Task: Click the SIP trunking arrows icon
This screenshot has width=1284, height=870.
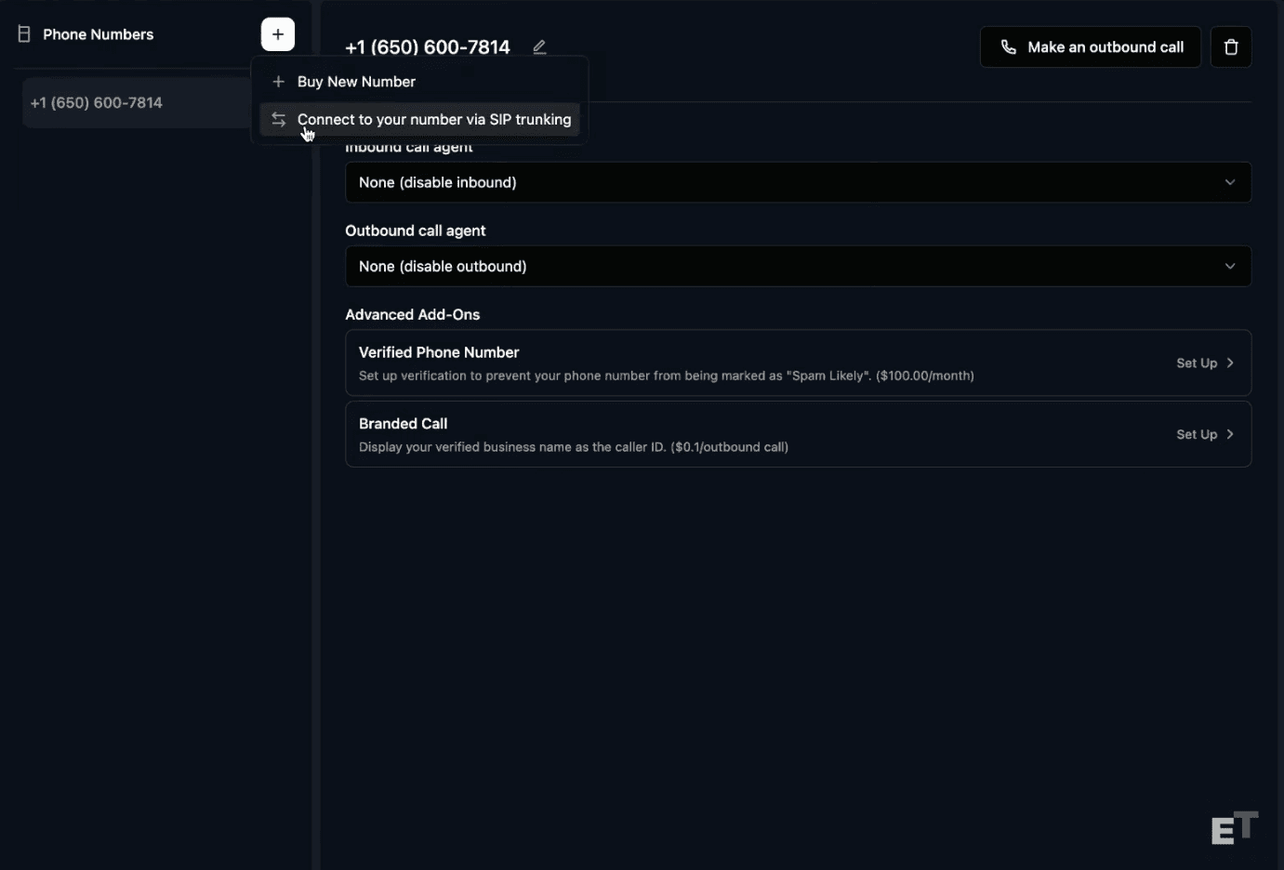Action: coord(278,119)
